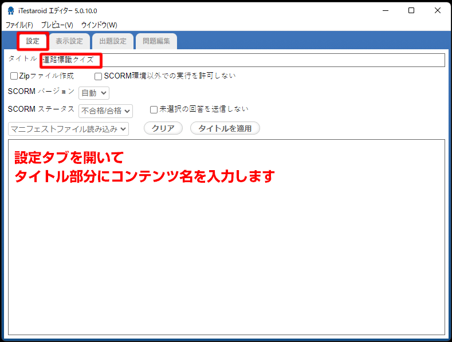
Task: Maximize the iTestaroid editor window
Action: click(411, 11)
